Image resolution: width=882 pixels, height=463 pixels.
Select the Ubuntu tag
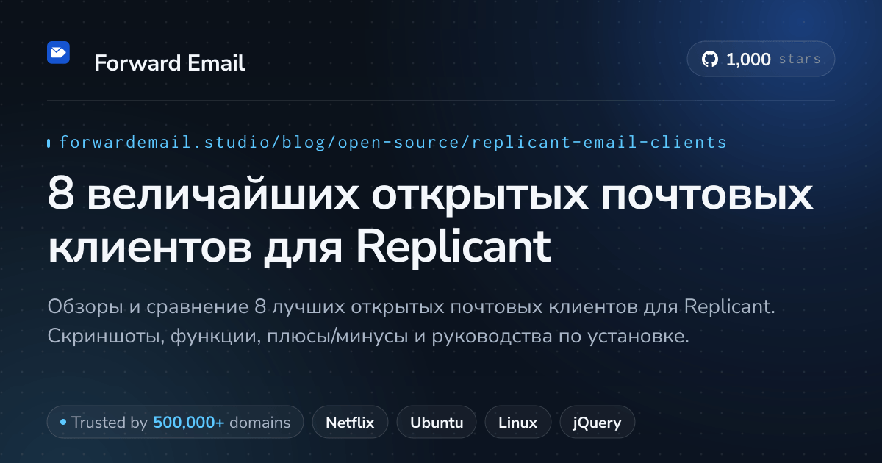(x=437, y=423)
